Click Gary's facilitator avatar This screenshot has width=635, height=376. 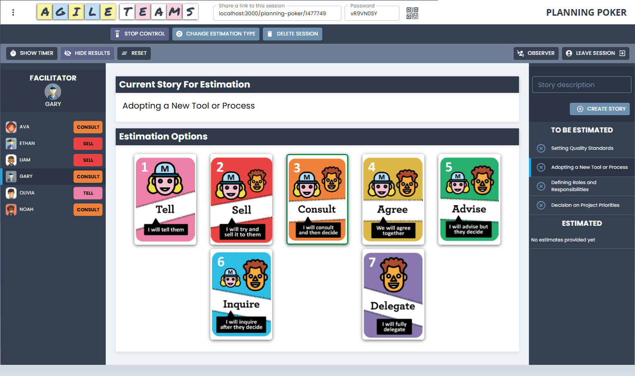click(53, 92)
